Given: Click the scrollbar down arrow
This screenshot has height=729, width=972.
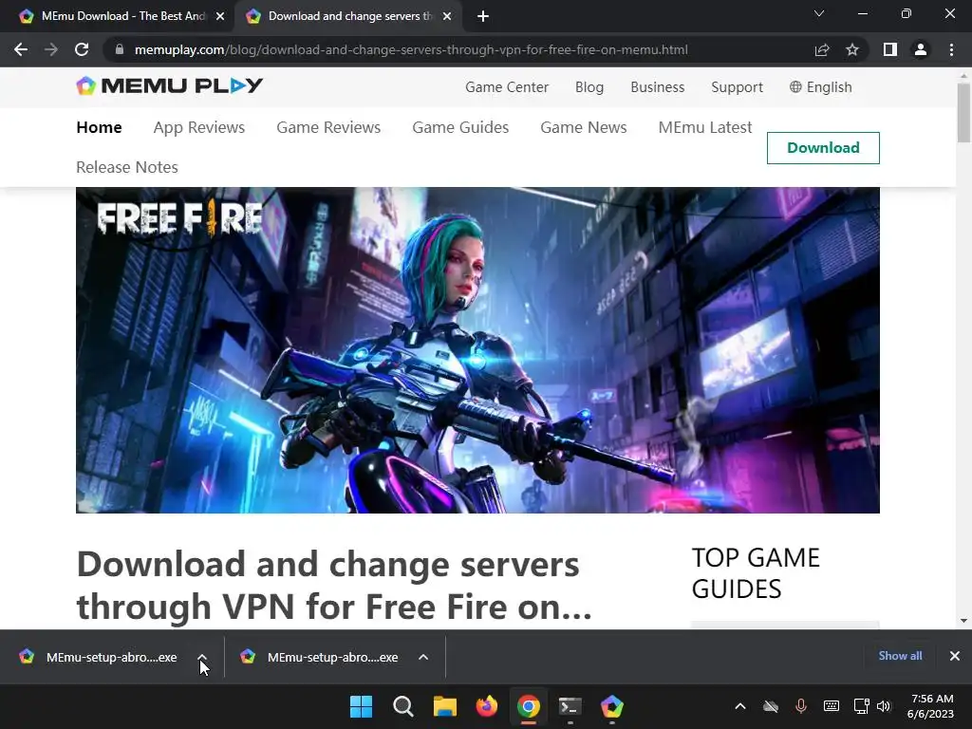Looking at the screenshot, I should tap(963, 621).
